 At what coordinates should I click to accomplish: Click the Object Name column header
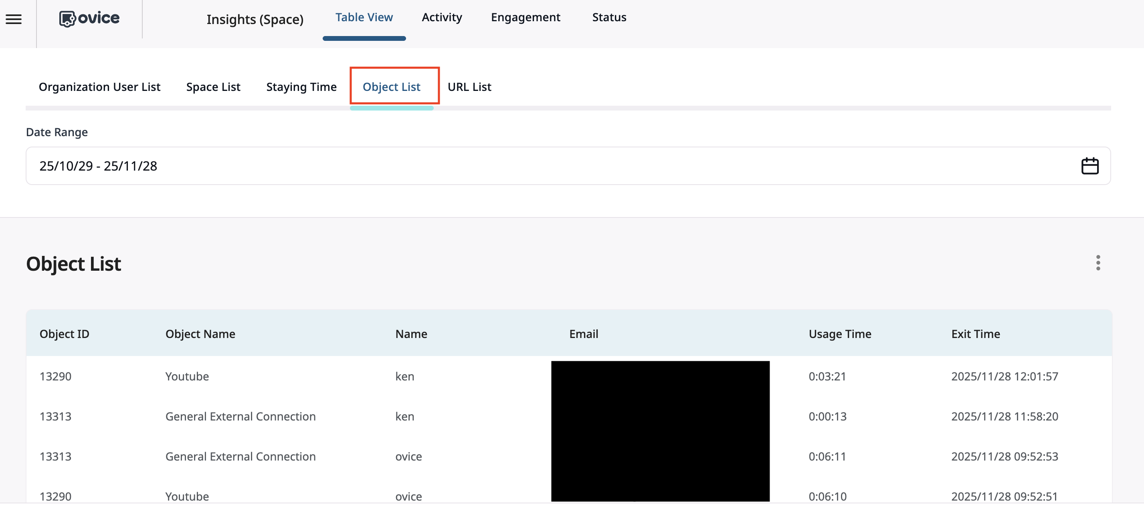[x=200, y=334]
